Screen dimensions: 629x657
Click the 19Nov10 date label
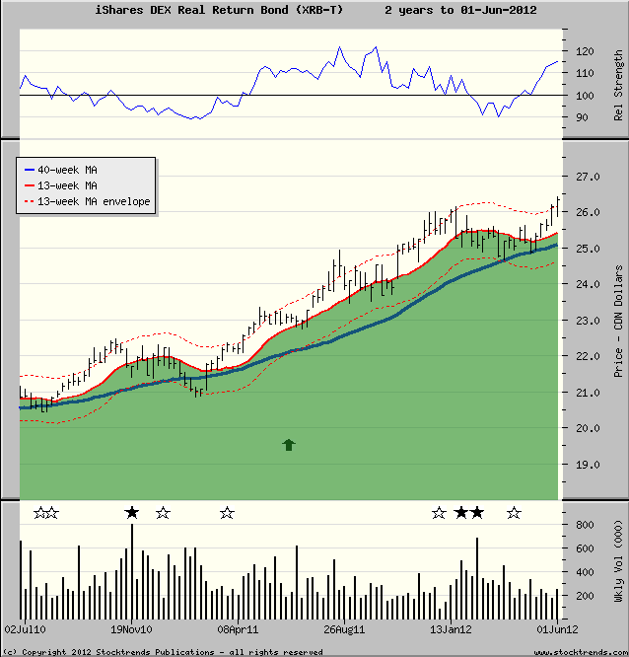[131, 629]
